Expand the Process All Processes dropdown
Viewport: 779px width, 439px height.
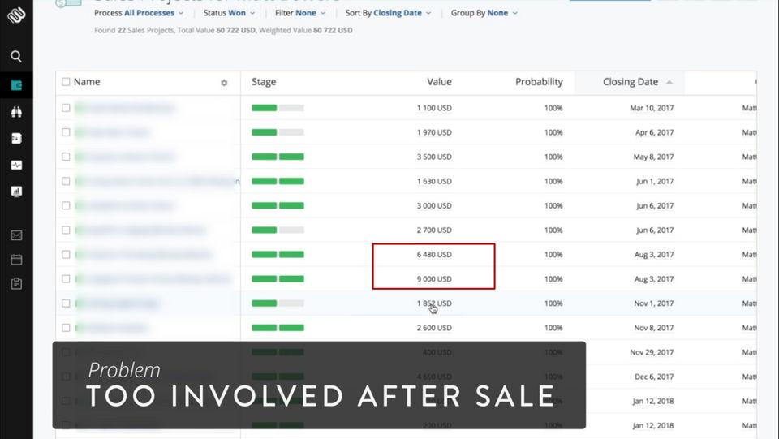[139, 13]
